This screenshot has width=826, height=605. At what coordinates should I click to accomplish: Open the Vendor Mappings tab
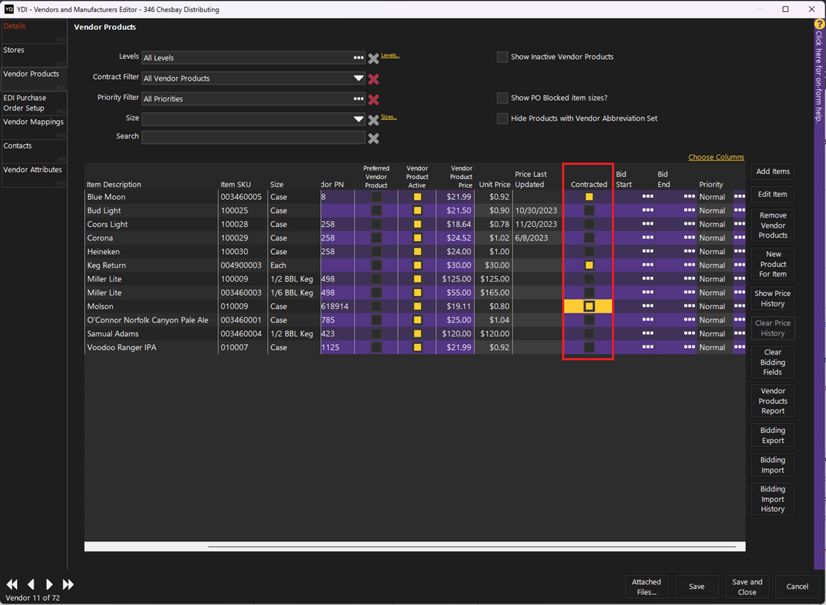point(34,122)
